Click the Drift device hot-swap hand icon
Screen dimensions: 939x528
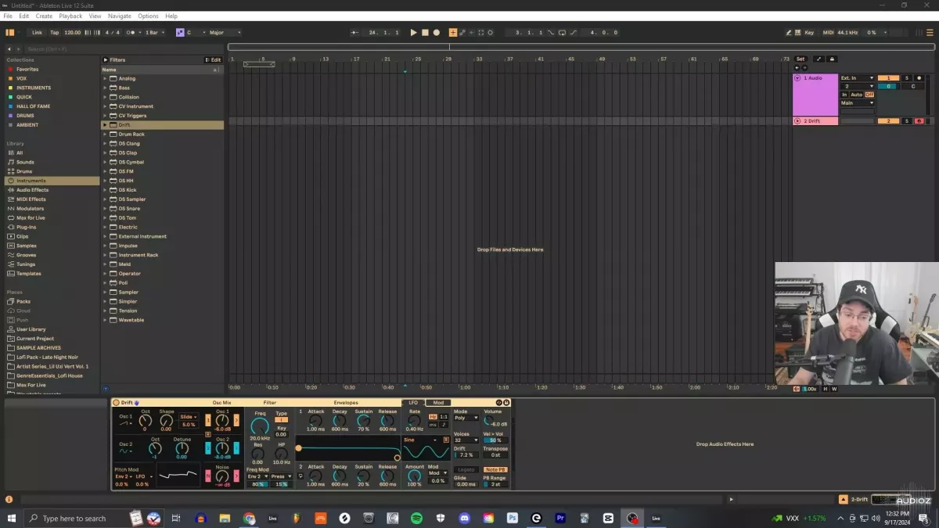point(136,403)
